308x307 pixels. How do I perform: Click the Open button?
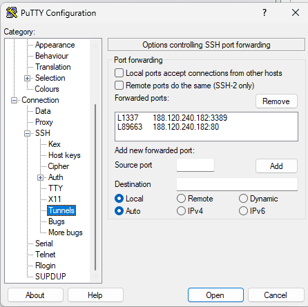point(215,295)
